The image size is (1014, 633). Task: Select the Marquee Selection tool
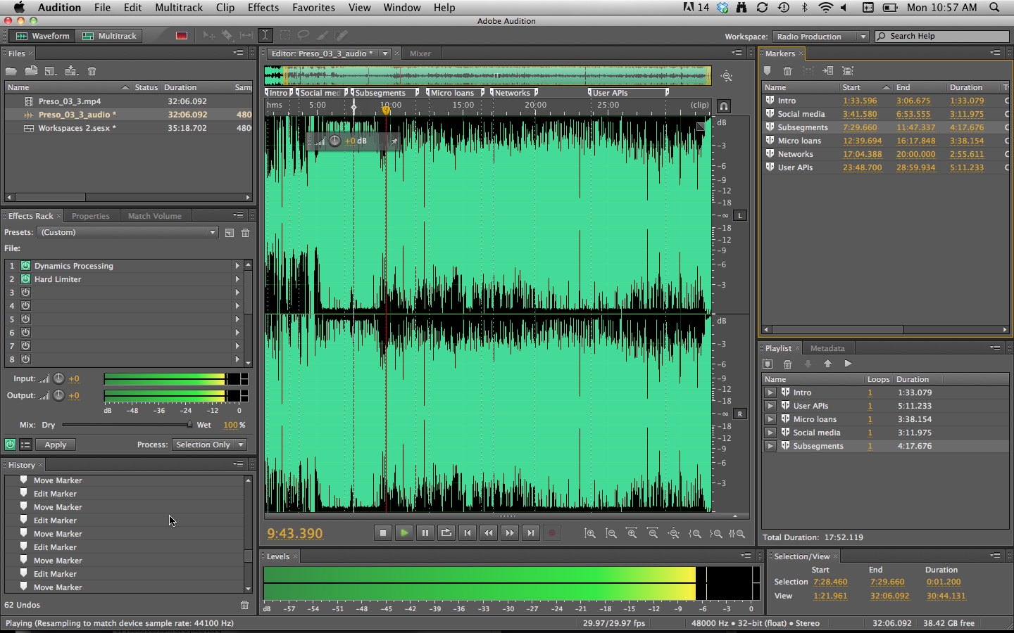[x=285, y=35]
